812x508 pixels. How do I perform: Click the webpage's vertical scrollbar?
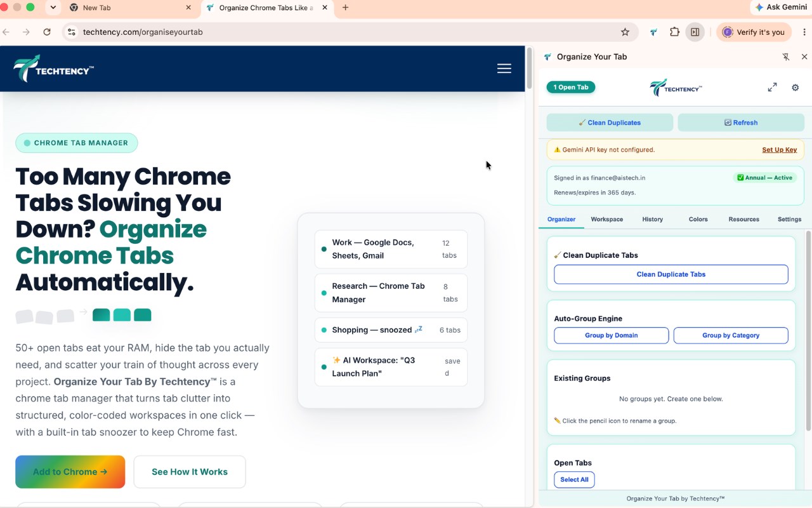tap(529, 69)
